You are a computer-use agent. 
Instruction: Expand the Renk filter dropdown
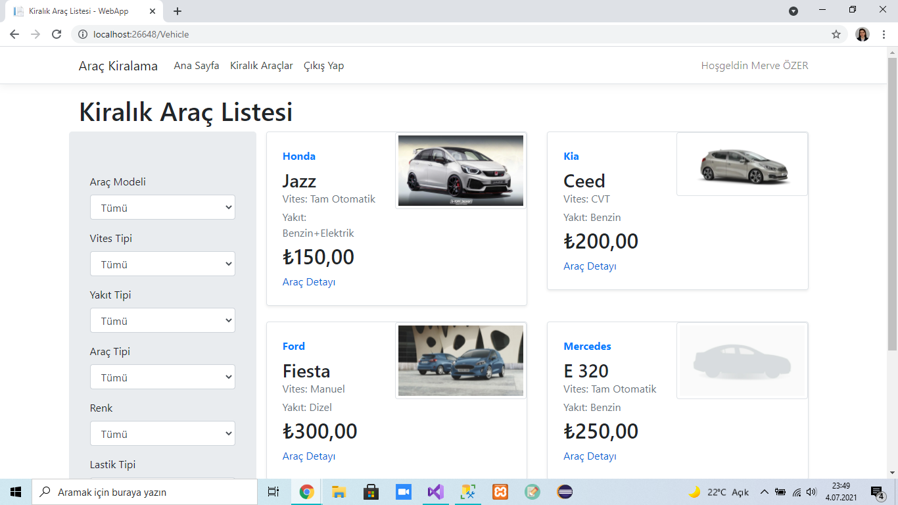(x=162, y=433)
